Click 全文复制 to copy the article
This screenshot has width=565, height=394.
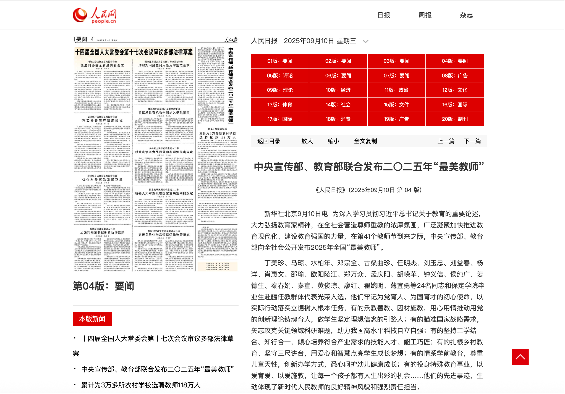point(365,141)
